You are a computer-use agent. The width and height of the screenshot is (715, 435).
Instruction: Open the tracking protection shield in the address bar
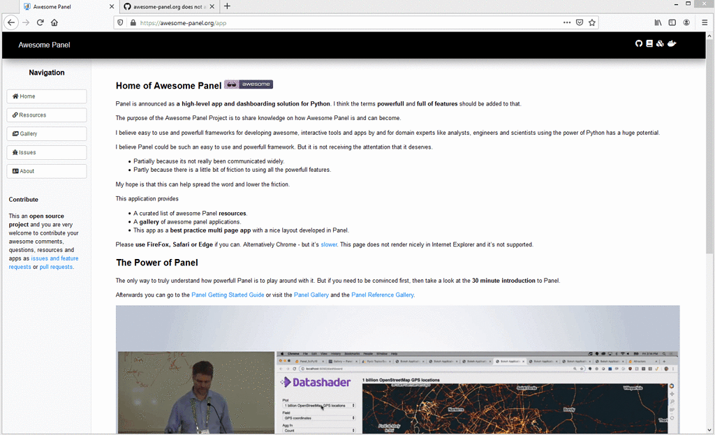(x=120, y=22)
